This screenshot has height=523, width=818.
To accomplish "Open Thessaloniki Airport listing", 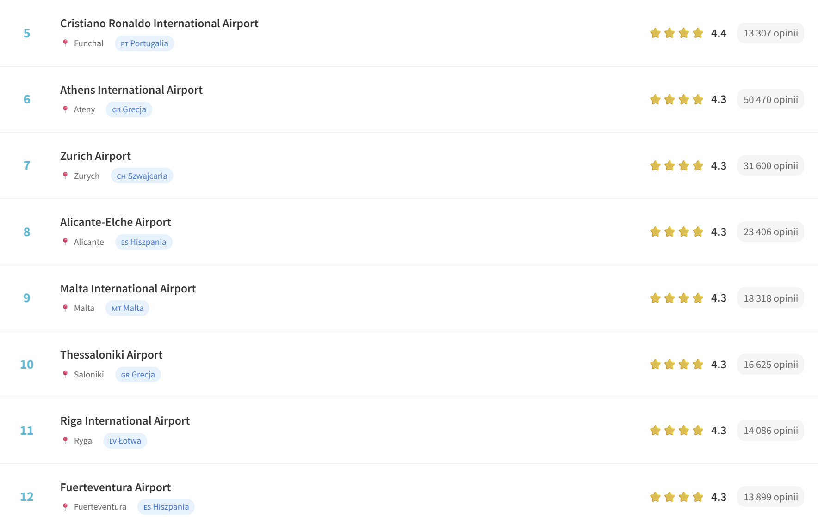I will click(111, 355).
